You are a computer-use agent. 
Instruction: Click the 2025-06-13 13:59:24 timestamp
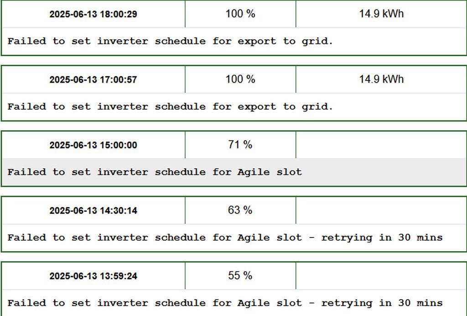tap(93, 276)
